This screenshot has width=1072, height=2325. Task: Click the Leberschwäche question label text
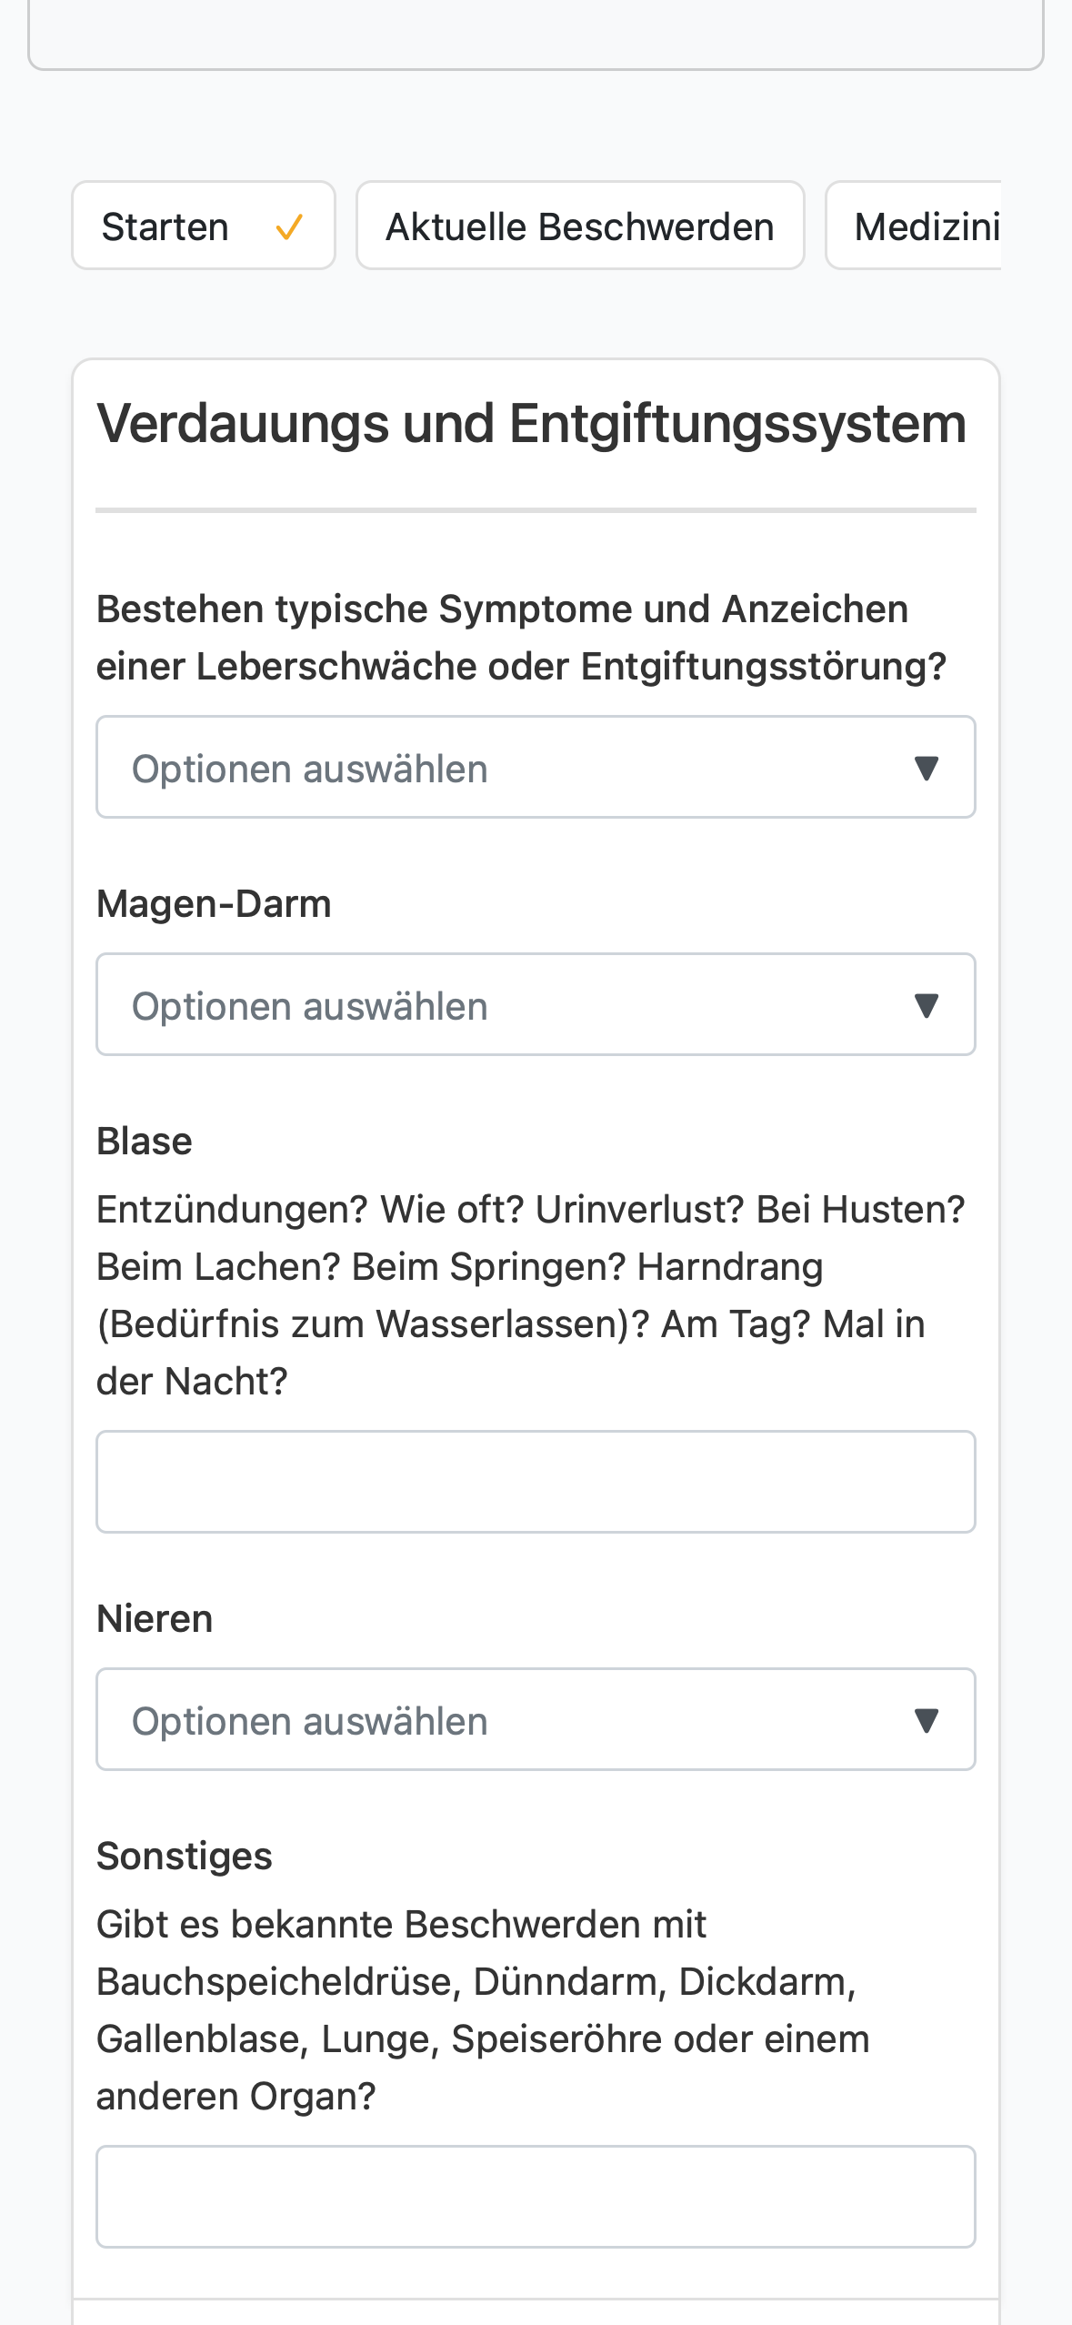click(522, 638)
